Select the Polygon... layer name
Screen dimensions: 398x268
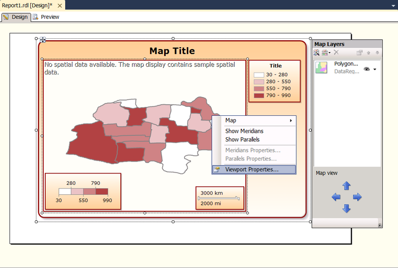click(x=346, y=64)
